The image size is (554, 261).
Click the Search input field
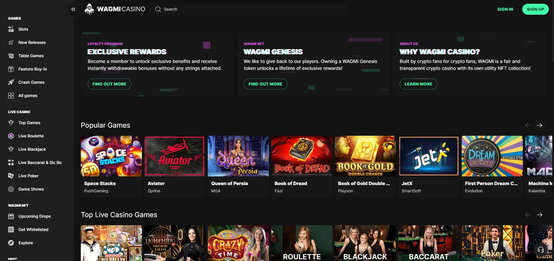tap(249, 9)
